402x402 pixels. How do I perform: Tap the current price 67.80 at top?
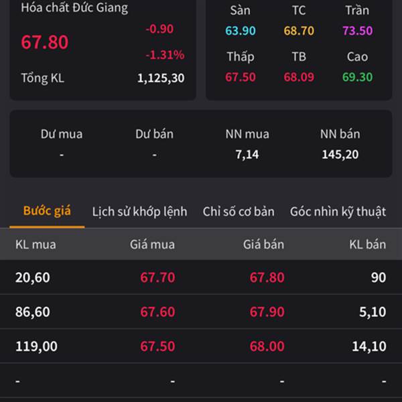pyautogui.click(x=45, y=42)
